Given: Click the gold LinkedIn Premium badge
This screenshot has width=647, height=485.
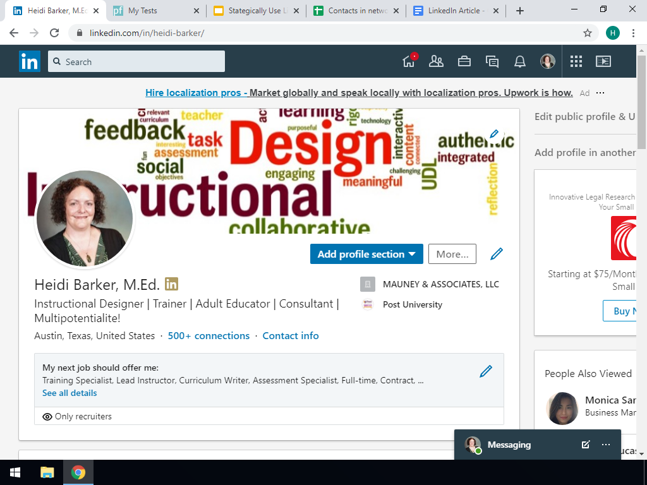Looking at the screenshot, I should [x=172, y=284].
